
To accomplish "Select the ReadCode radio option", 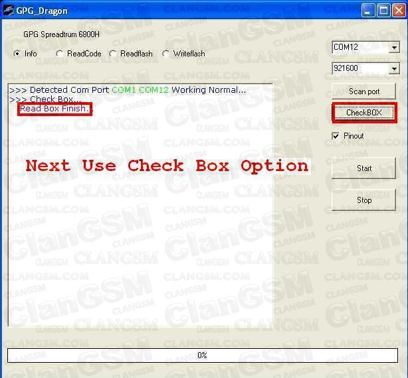I will click(59, 54).
